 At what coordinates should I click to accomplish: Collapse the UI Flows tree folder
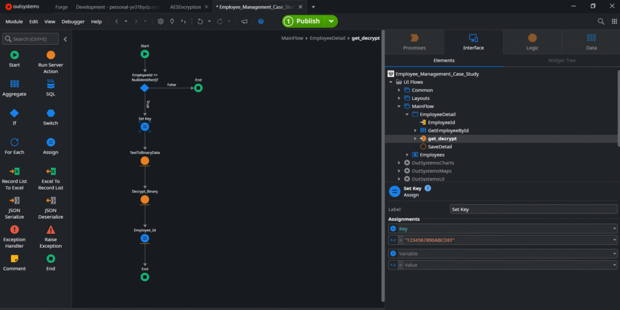(x=391, y=82)
